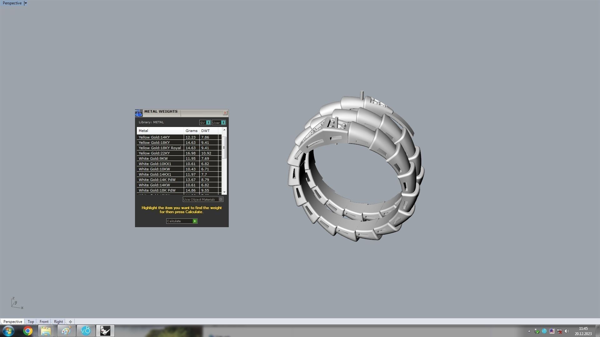Select the White Gold:14KW row
The height and width of the screenshot is (337, 600).
click(179, 185)
